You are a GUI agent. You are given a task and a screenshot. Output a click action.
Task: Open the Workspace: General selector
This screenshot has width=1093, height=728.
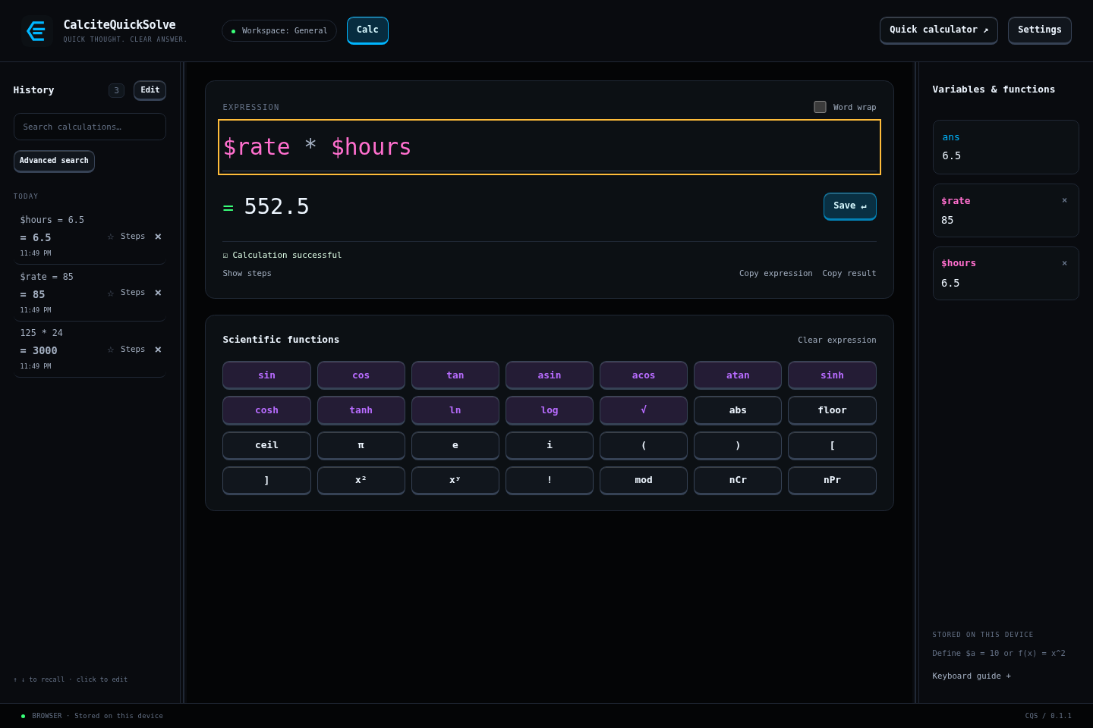279,31
